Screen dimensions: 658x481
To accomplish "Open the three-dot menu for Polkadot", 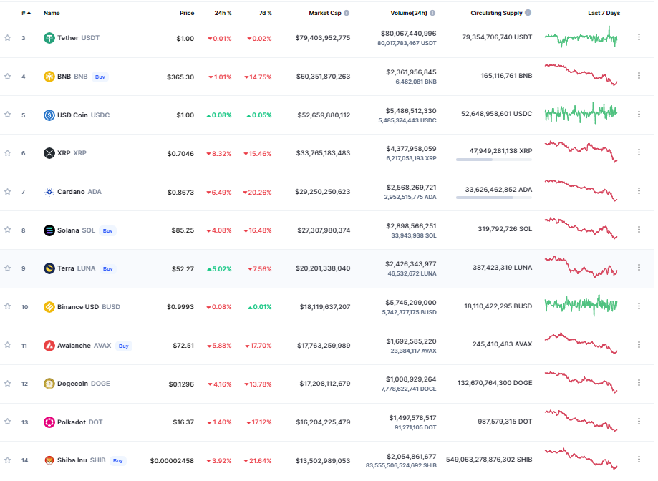I will tap(639, 422).
